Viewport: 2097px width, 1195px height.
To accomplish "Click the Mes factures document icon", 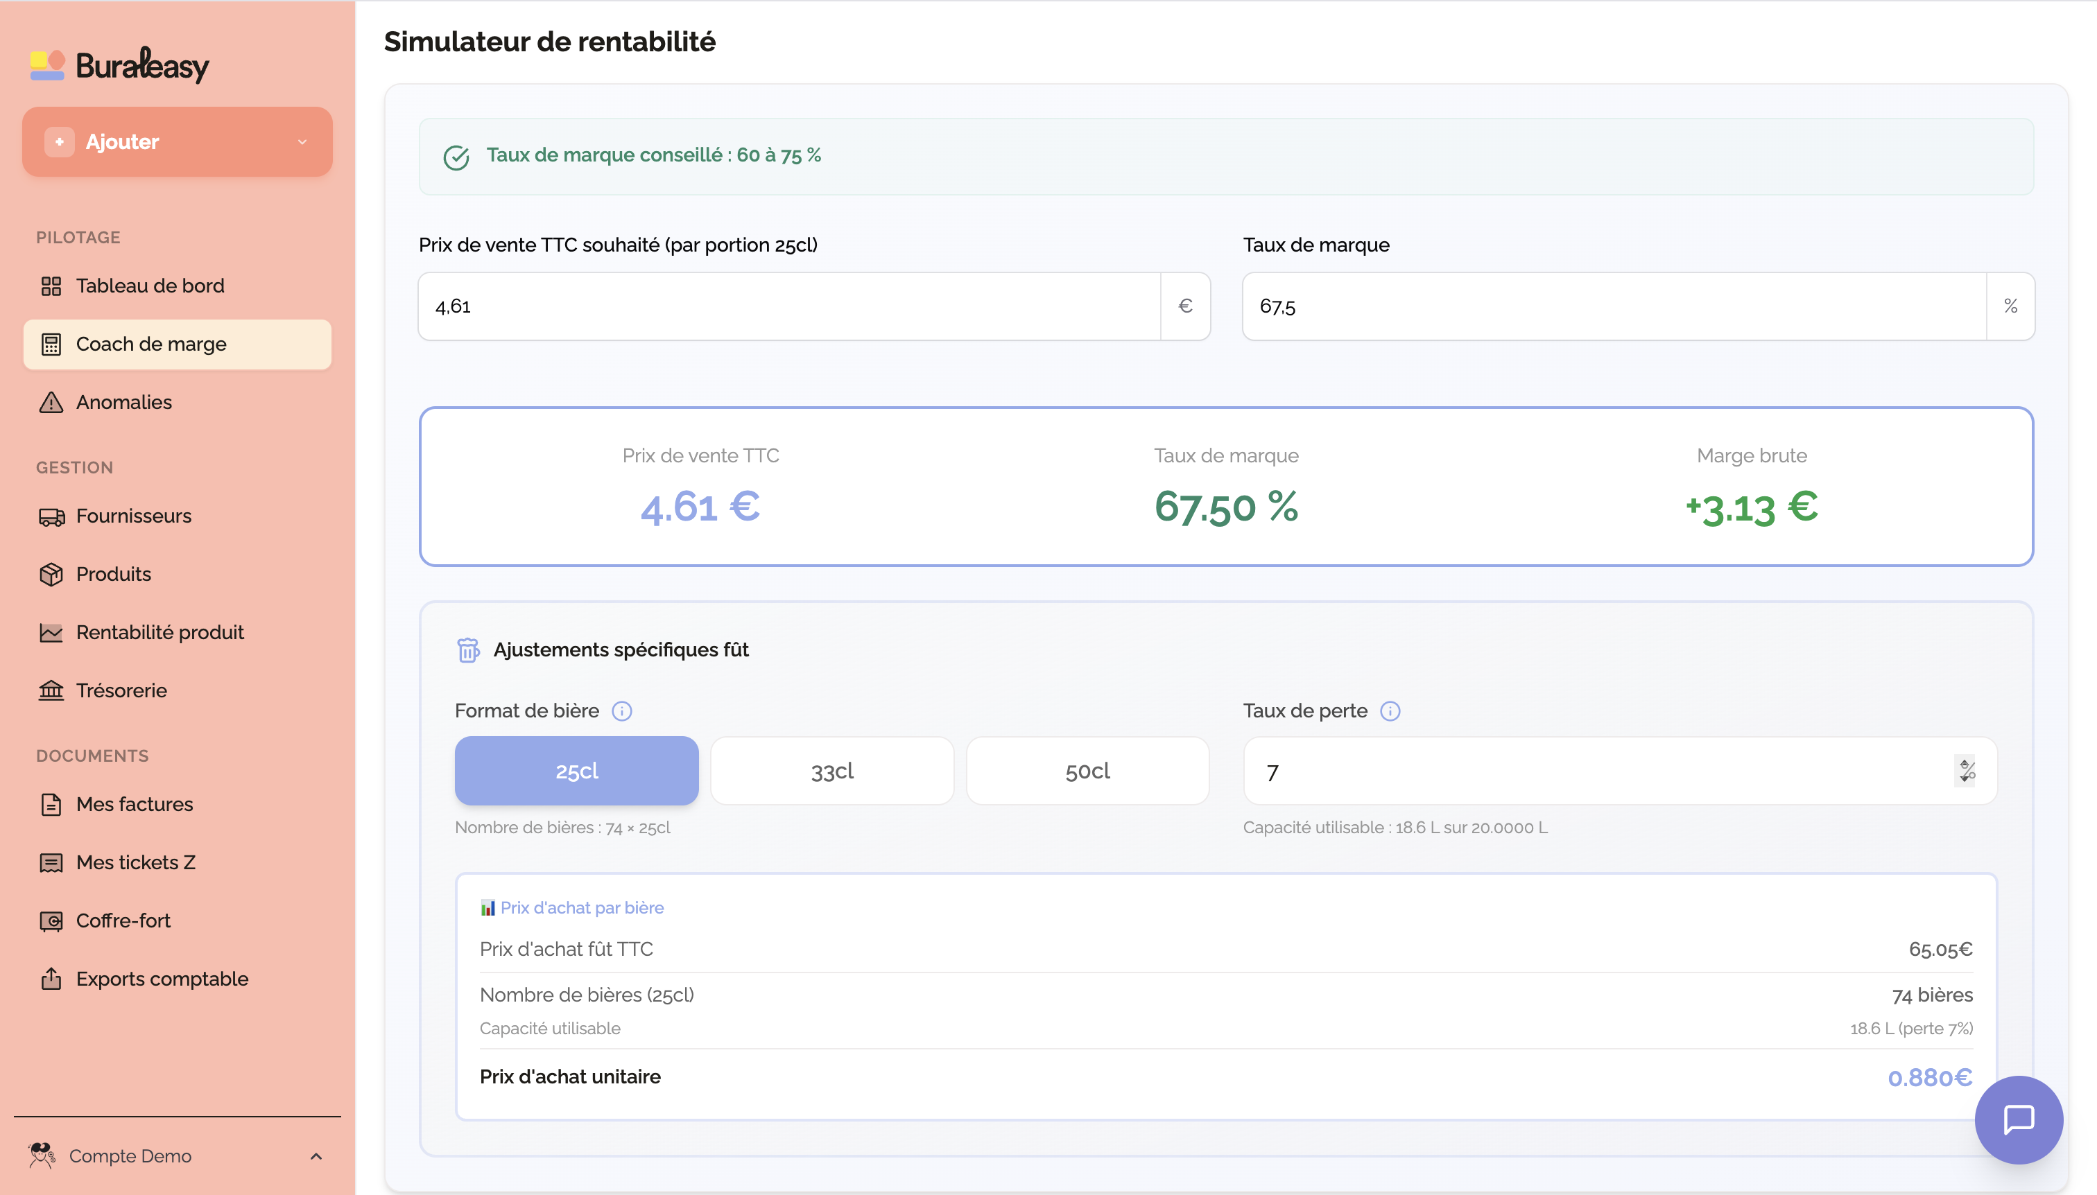I will pos(51,804).
